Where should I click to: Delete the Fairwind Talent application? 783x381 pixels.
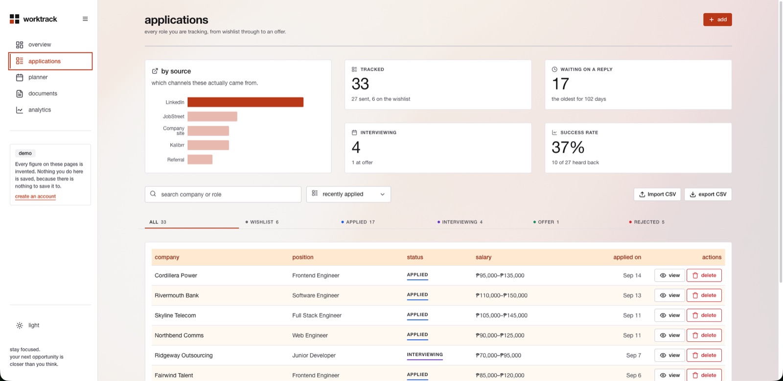pos(704,375)
